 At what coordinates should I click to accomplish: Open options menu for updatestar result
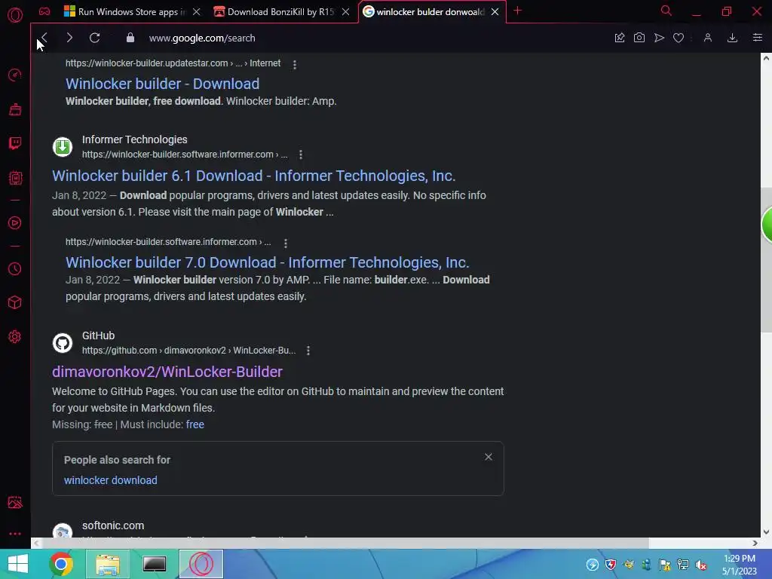tap(295, 65)
